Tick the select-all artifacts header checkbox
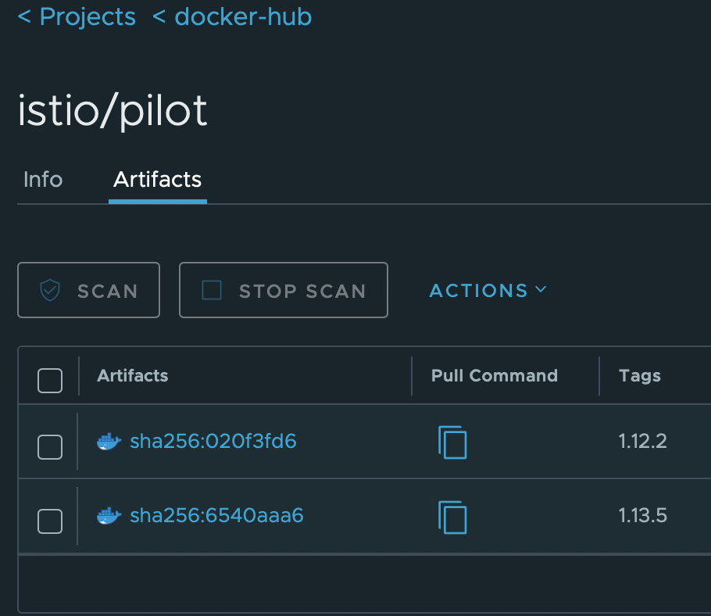Image resolution: width=711 pixels, height=616 pixels. tap(50, 380)
